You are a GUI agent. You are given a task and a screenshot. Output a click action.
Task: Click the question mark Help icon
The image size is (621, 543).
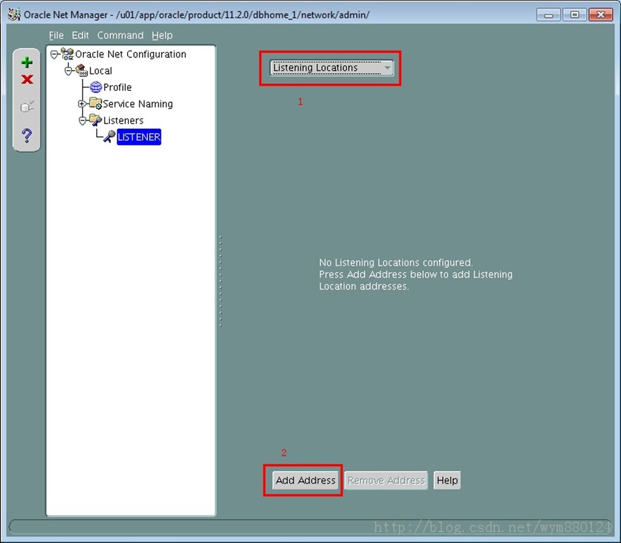(x=27, y=135)
